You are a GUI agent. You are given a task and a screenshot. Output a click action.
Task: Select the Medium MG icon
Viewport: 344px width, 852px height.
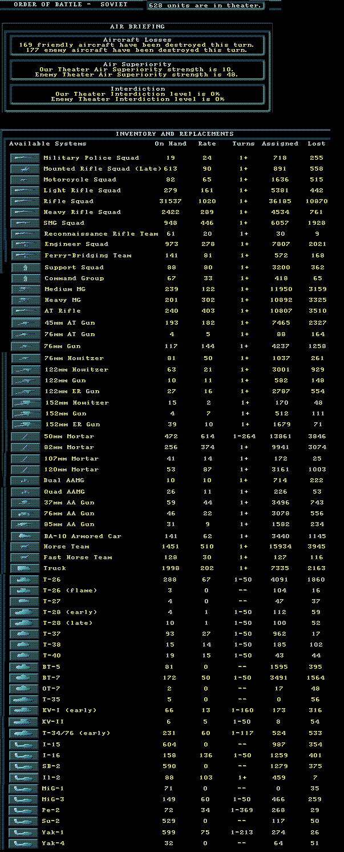pyautogui.click(x=25, y=289)
